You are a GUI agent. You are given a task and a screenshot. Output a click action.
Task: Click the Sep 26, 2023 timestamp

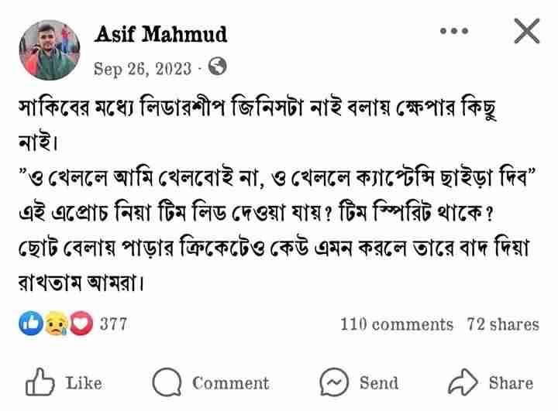143,68
